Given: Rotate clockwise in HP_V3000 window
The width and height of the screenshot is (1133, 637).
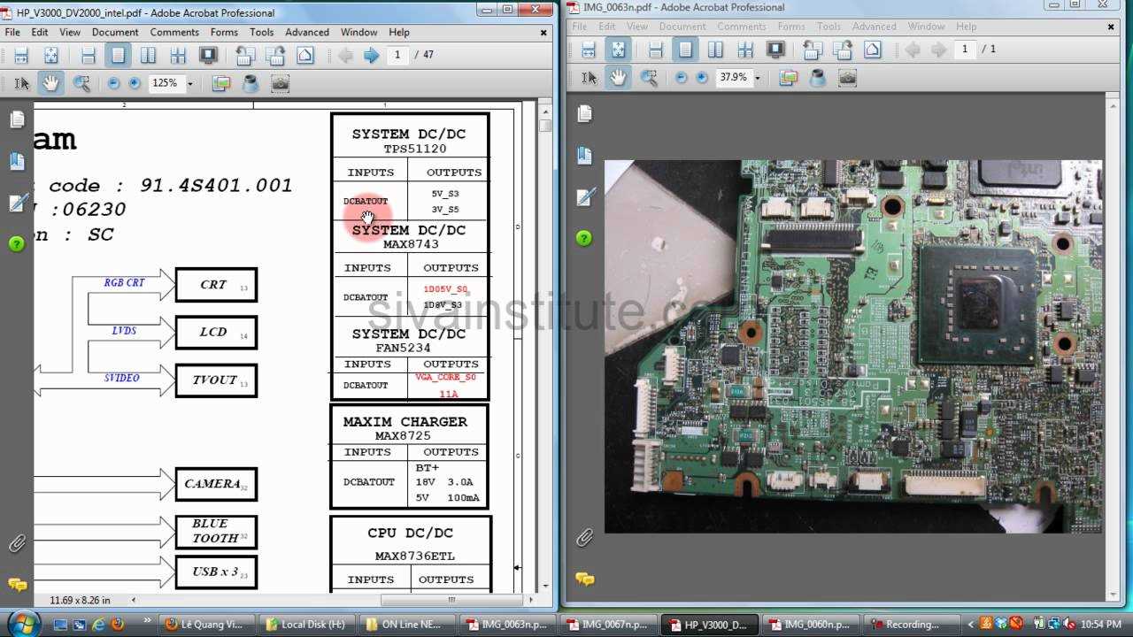Looking at the screenshot, I should [274, 56].
